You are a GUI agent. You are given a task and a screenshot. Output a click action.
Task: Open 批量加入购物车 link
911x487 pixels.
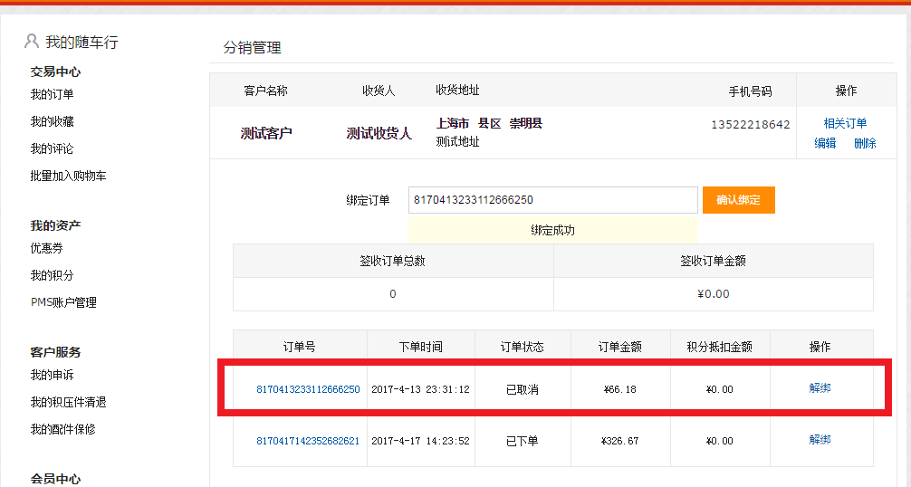[68, 176]
